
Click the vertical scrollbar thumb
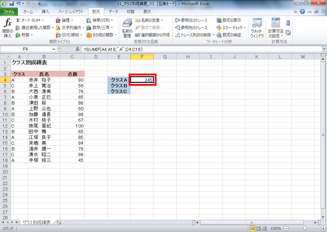point(323,135)
